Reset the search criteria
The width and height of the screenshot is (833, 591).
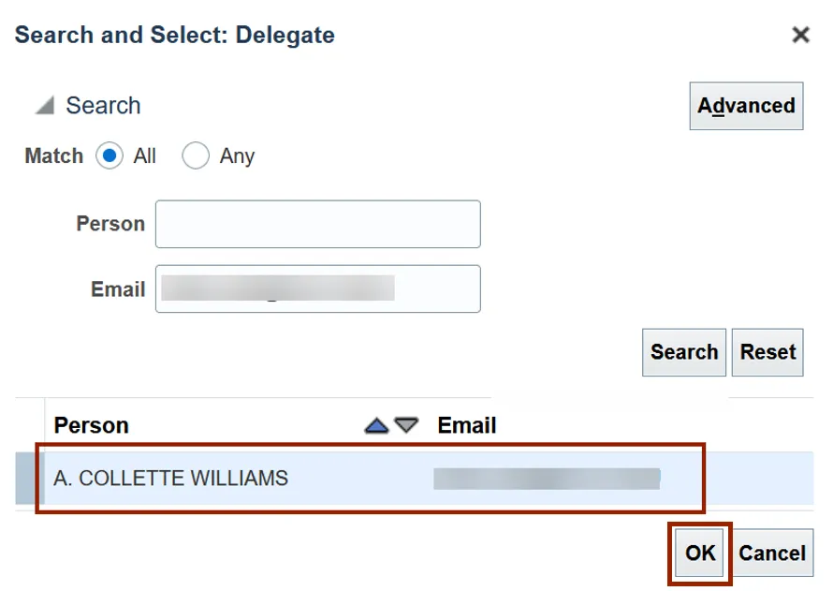tap(767, 352)
